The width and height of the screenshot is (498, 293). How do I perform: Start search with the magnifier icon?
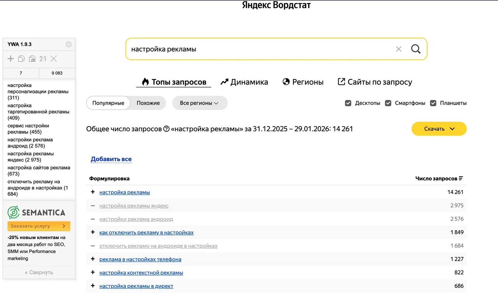click(x=416, y=49)
